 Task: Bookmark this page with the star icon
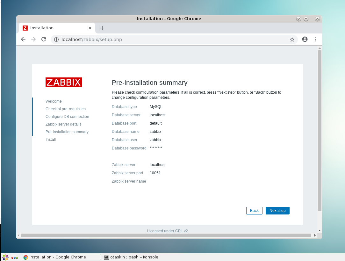tap(292, 40)
